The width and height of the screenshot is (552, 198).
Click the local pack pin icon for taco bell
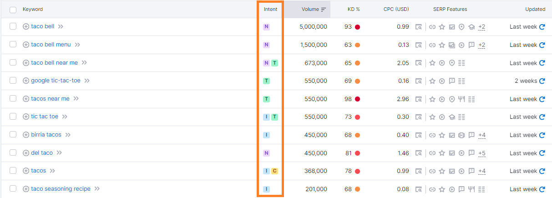[x=461, y=27]
